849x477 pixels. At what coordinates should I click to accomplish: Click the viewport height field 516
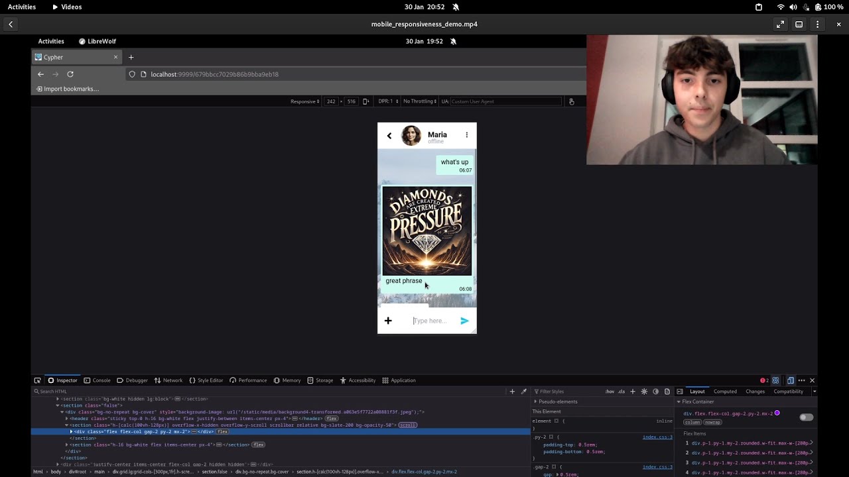coord(351,101)
